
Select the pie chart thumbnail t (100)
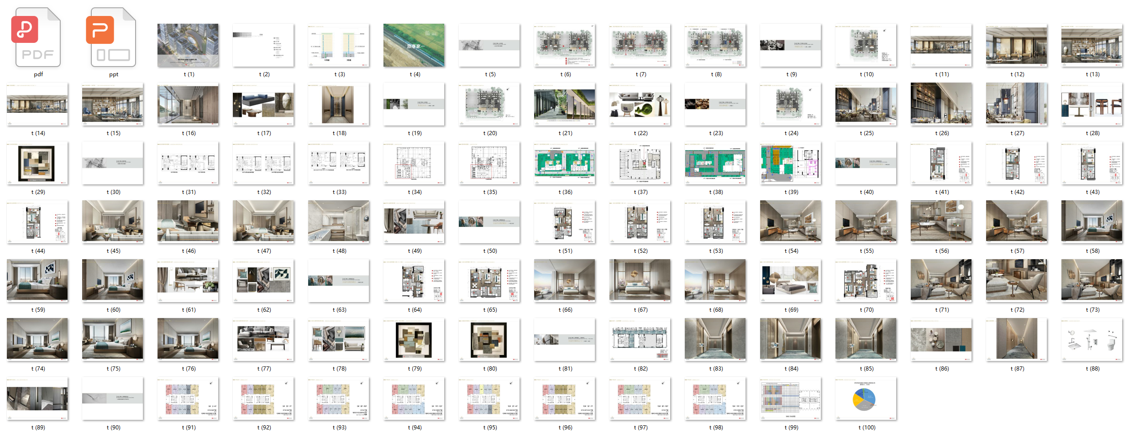(x=866, y=398)
